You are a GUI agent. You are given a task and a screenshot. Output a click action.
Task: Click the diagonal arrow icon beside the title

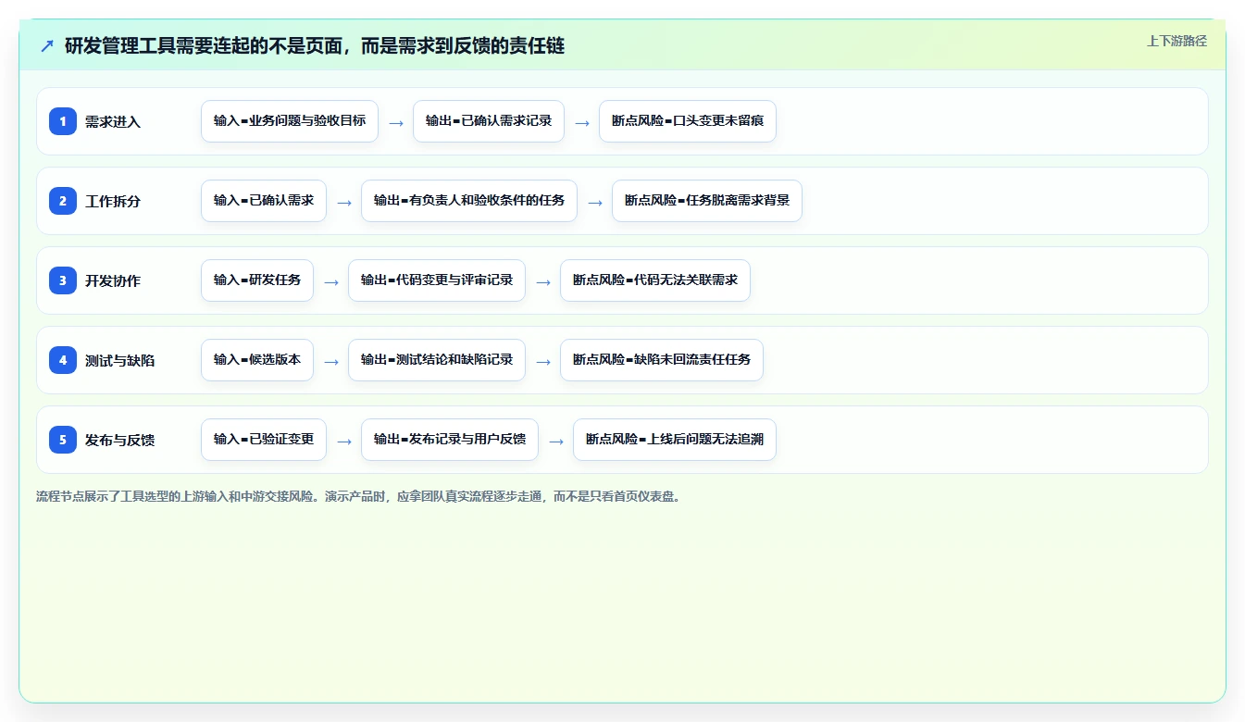[x=47, y=45]
